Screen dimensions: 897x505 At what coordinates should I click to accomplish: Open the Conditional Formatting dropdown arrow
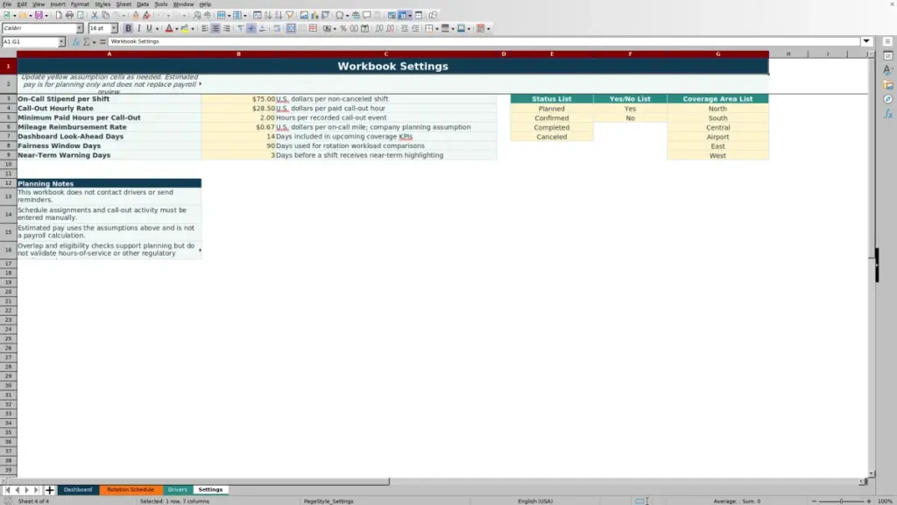(489, 29)
